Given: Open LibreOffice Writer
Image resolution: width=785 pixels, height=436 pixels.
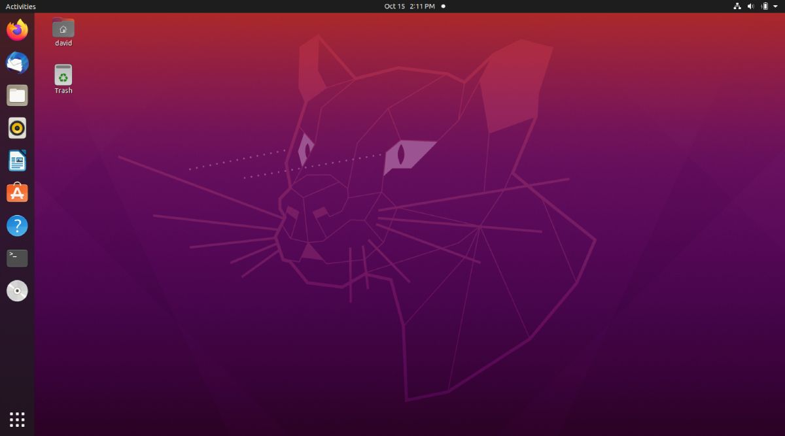Looking at the screenshot, I should (17, 160).
